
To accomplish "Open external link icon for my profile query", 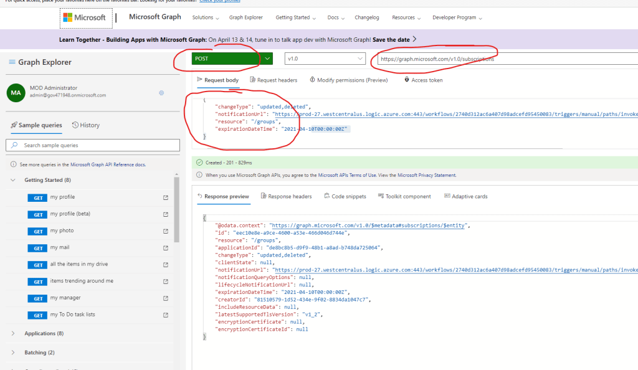I will [x=166, y=197].
